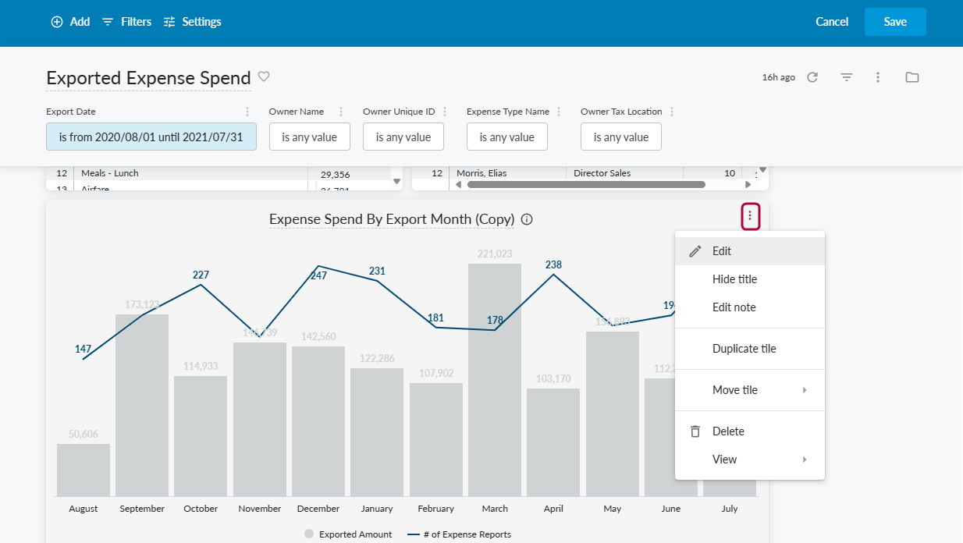Open Export Date filter options menu
963x543 pixels.
(247, 112)
